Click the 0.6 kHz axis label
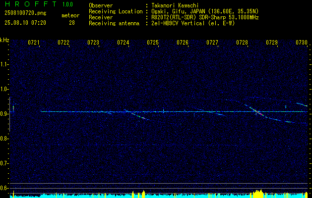Image resolution: width=312 pixels, height=198 pixels. (x=4, y=188)
